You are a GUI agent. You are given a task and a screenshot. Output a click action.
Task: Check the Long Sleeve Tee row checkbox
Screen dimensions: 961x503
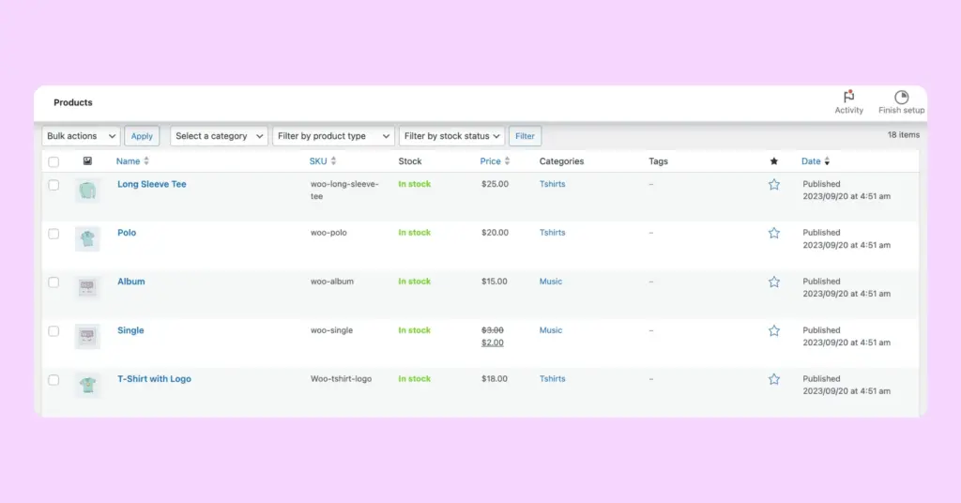pyautogui.click(x=53, y=185)
